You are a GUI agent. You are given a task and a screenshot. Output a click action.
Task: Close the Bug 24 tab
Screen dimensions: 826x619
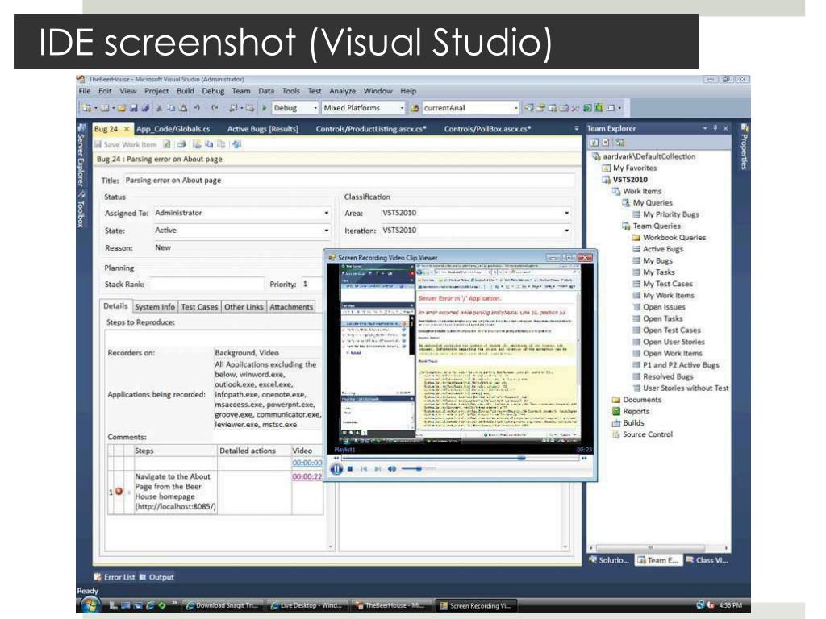click(x=127, y=129)
